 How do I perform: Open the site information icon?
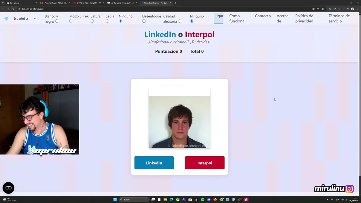(19, 9)
